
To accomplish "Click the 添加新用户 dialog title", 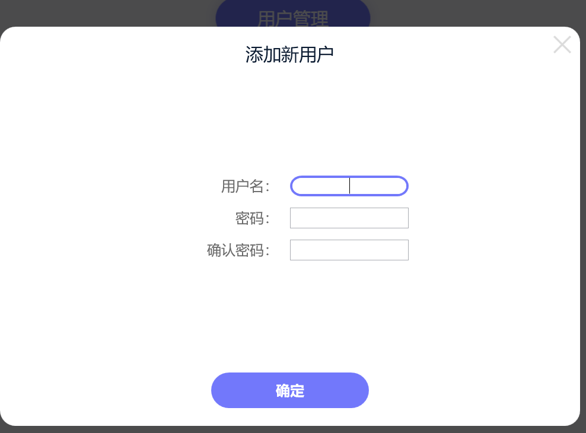I will 289,55.
